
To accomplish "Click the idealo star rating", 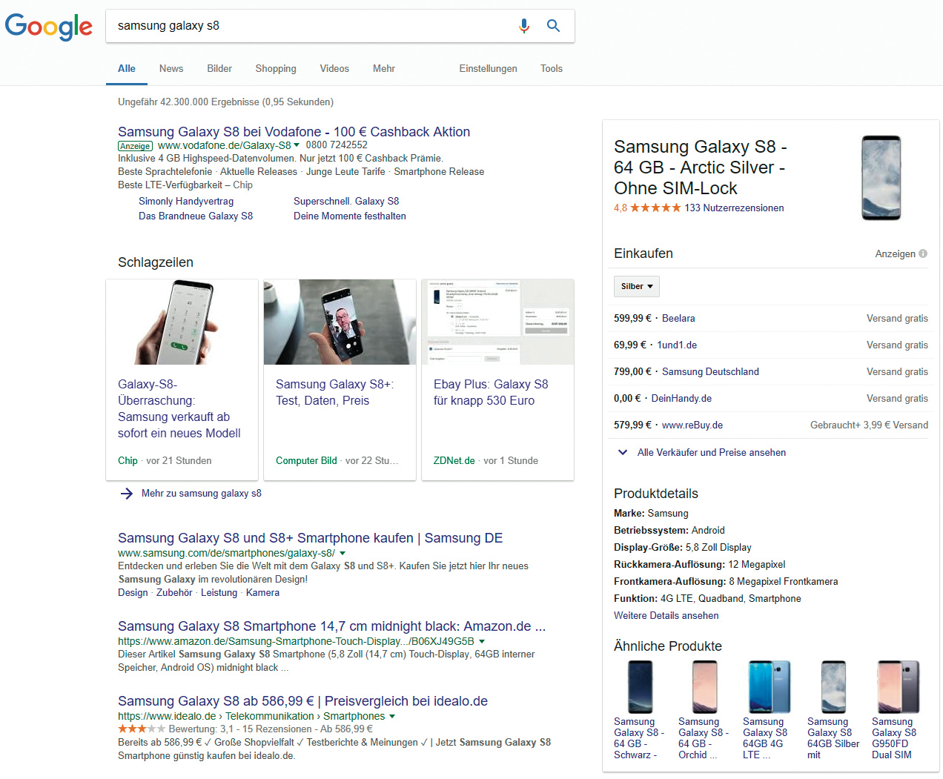I will tap(142, 729).
